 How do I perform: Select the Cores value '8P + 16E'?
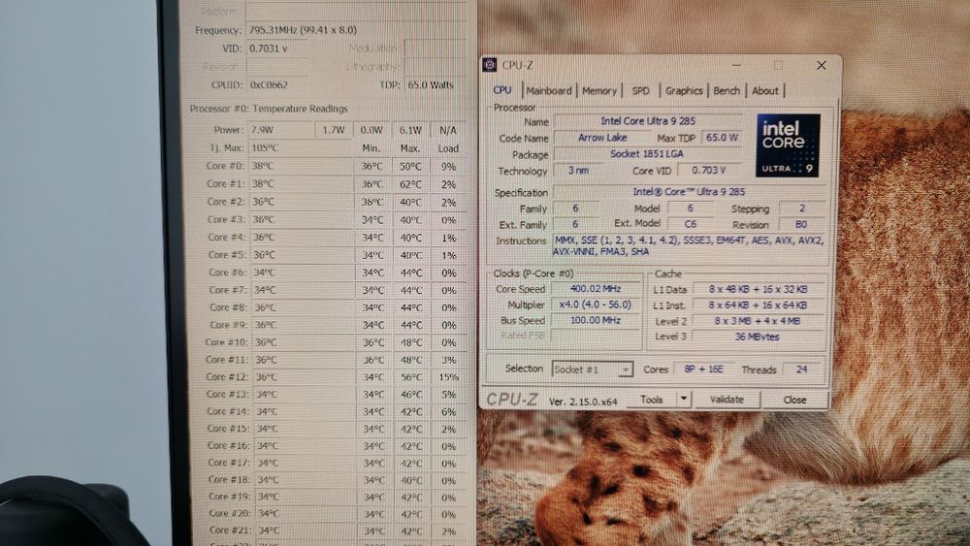[703, 369]
